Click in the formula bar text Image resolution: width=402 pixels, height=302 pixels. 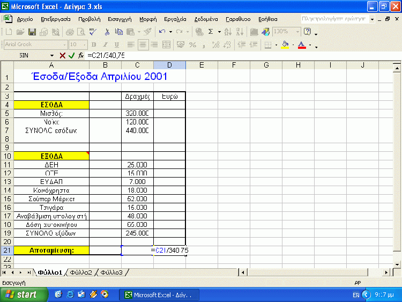coord(106,55)
